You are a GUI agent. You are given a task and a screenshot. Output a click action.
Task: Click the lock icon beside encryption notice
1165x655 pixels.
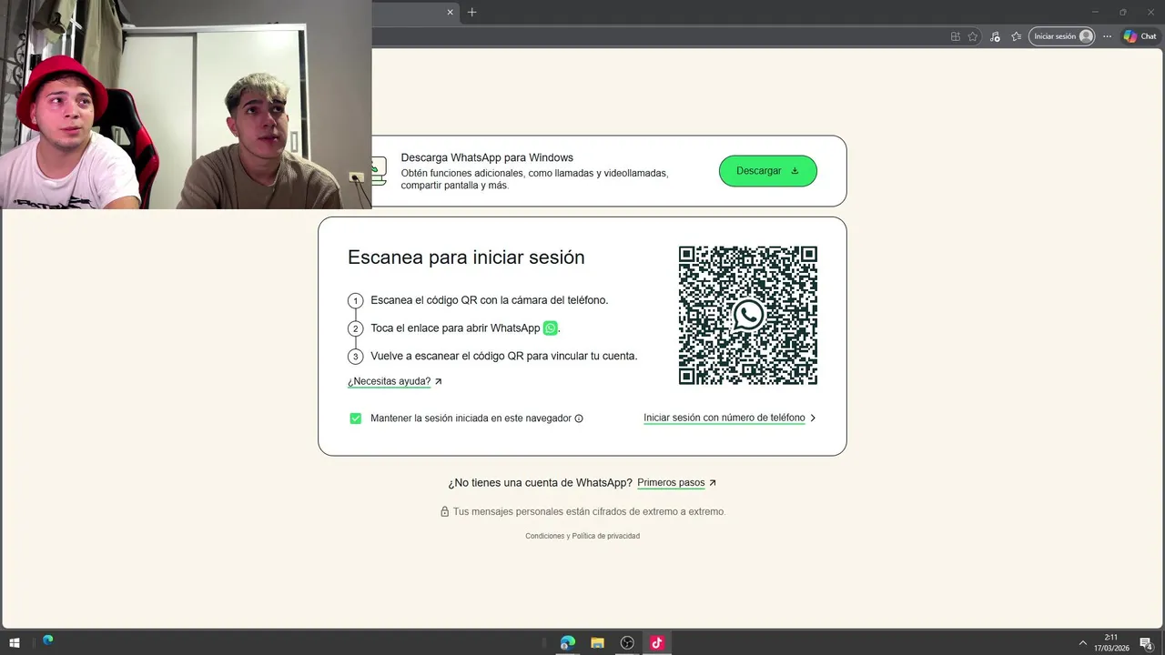point(445,511)
